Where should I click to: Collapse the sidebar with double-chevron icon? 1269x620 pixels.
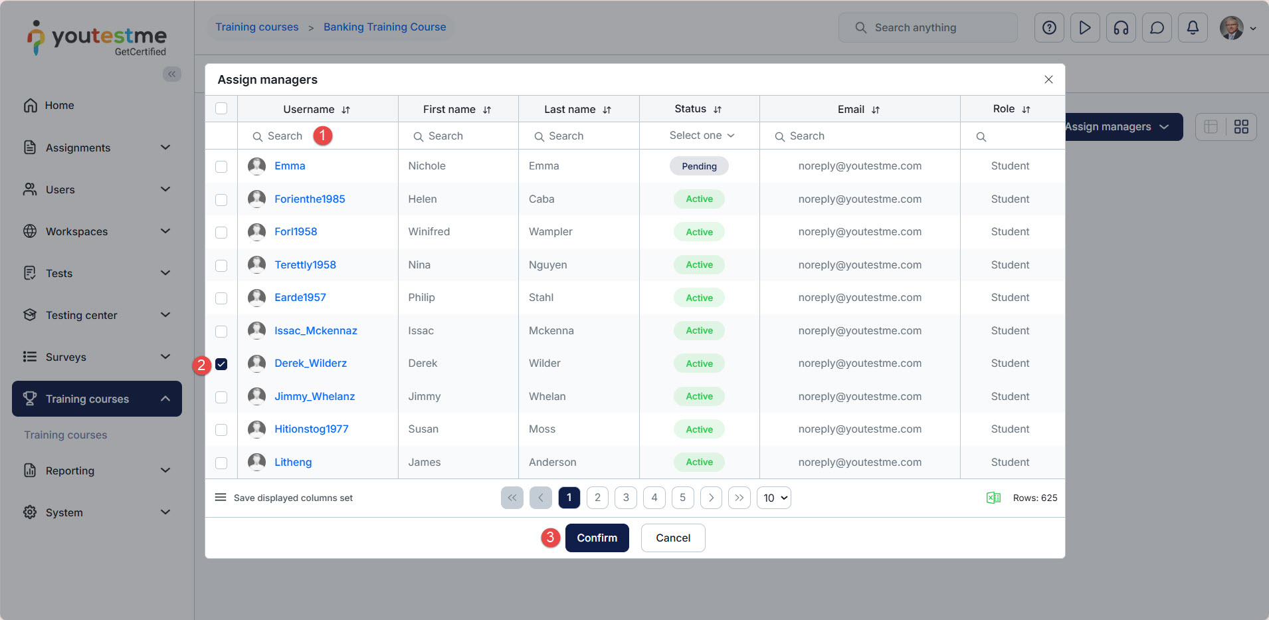coord(171,74)
